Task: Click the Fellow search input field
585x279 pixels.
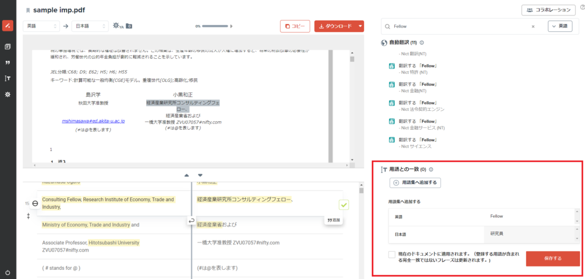Action: 460,26
